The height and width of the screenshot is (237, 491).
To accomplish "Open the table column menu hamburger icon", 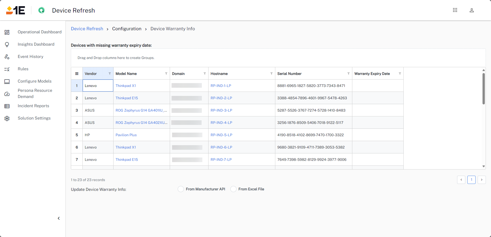I will click(x=77, y=74).
